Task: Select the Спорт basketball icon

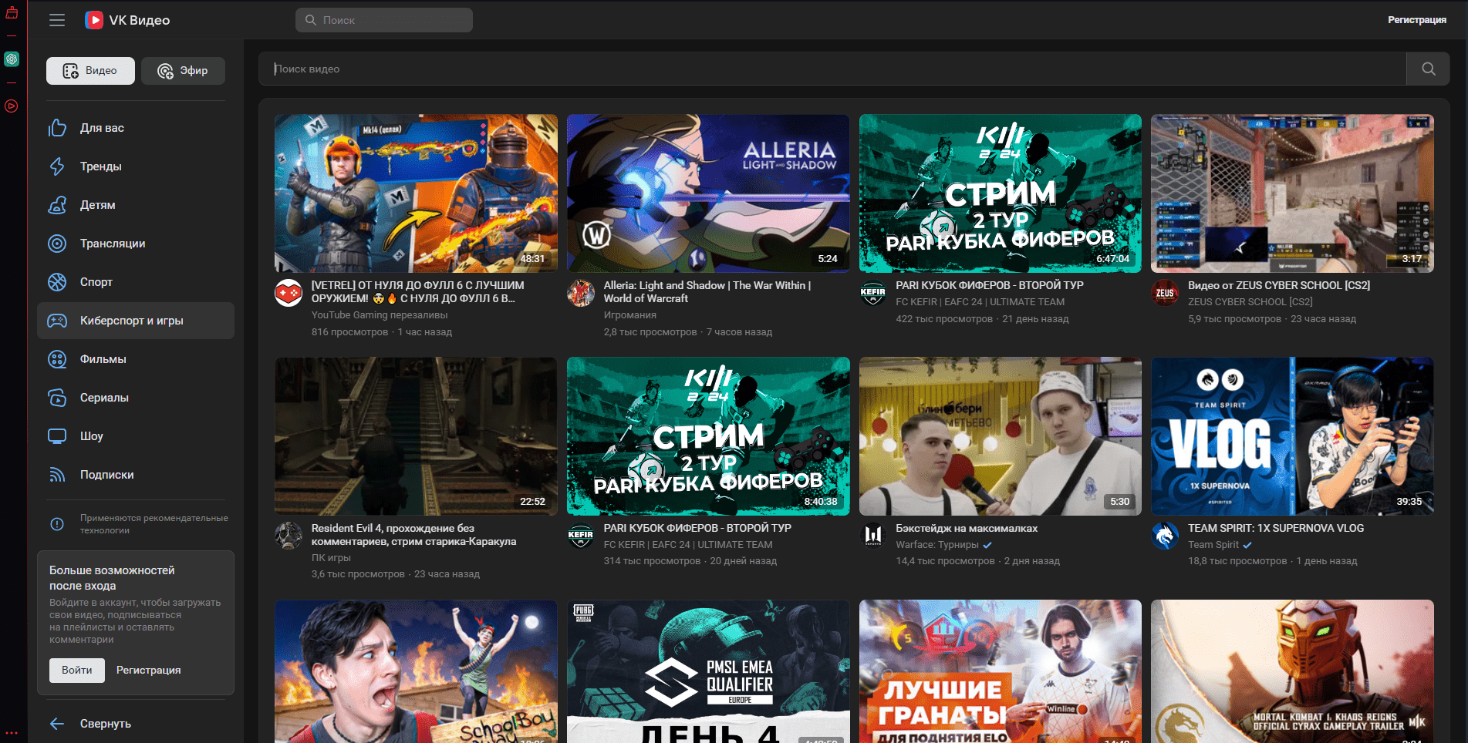Action: [57, 282]
